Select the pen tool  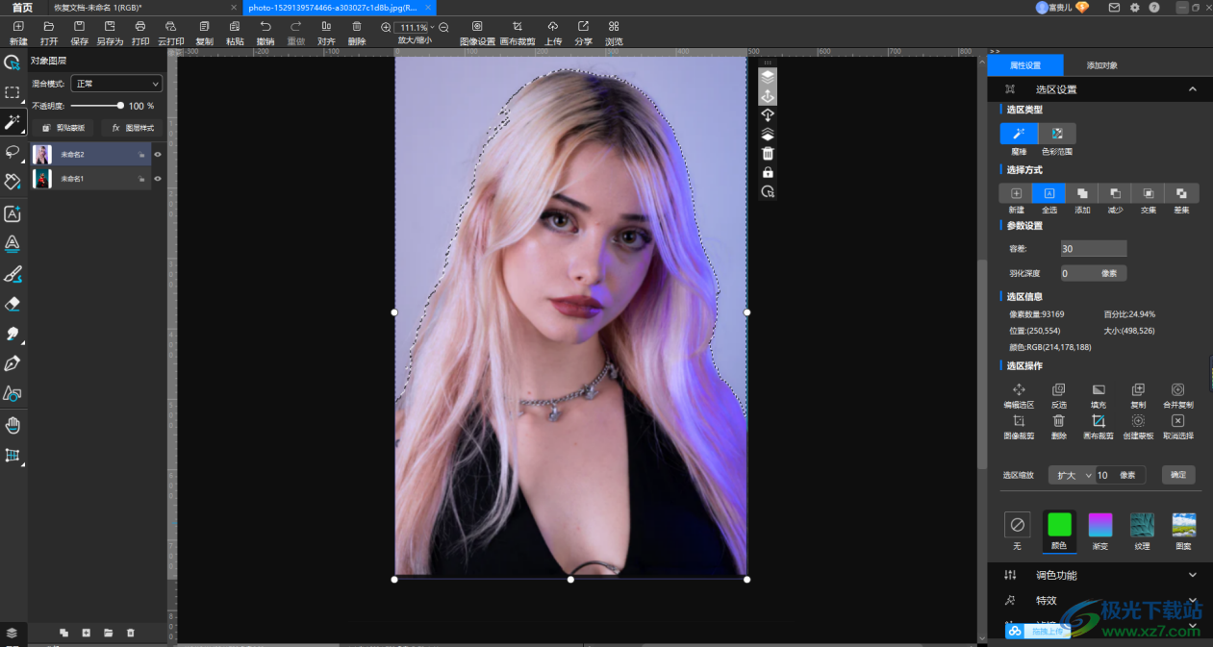coord(13,363)
